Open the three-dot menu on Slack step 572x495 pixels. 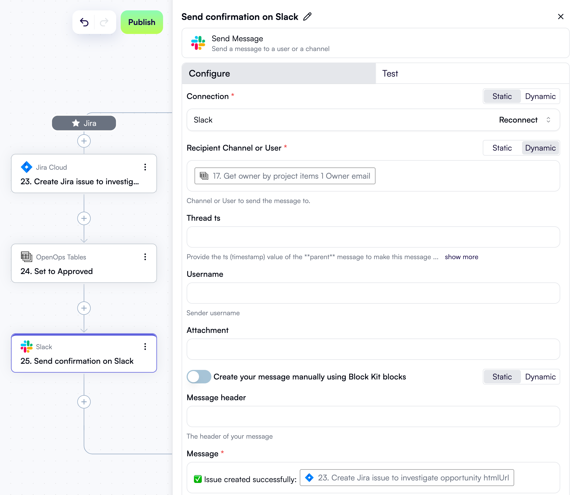pos(145,347)
